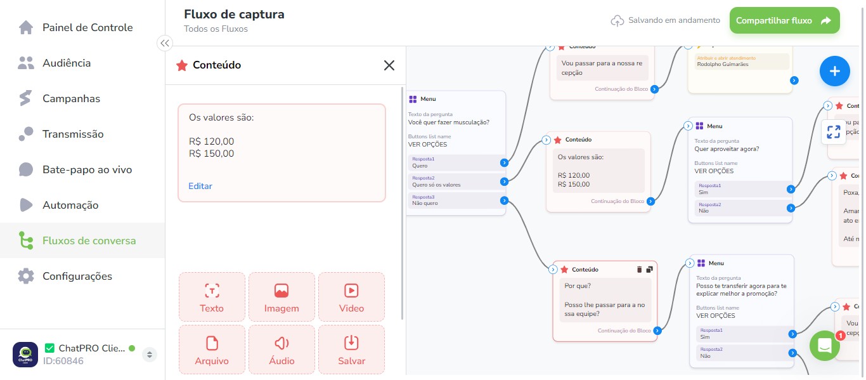Select the Rodolpho Guimarães assignment text
This screenshot has width=866, height=380.
click(x=723, y=64)
